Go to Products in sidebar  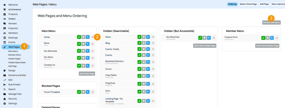[x=13, y=14]
